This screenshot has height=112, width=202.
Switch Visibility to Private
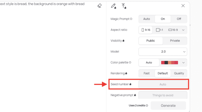pos(175,41)
